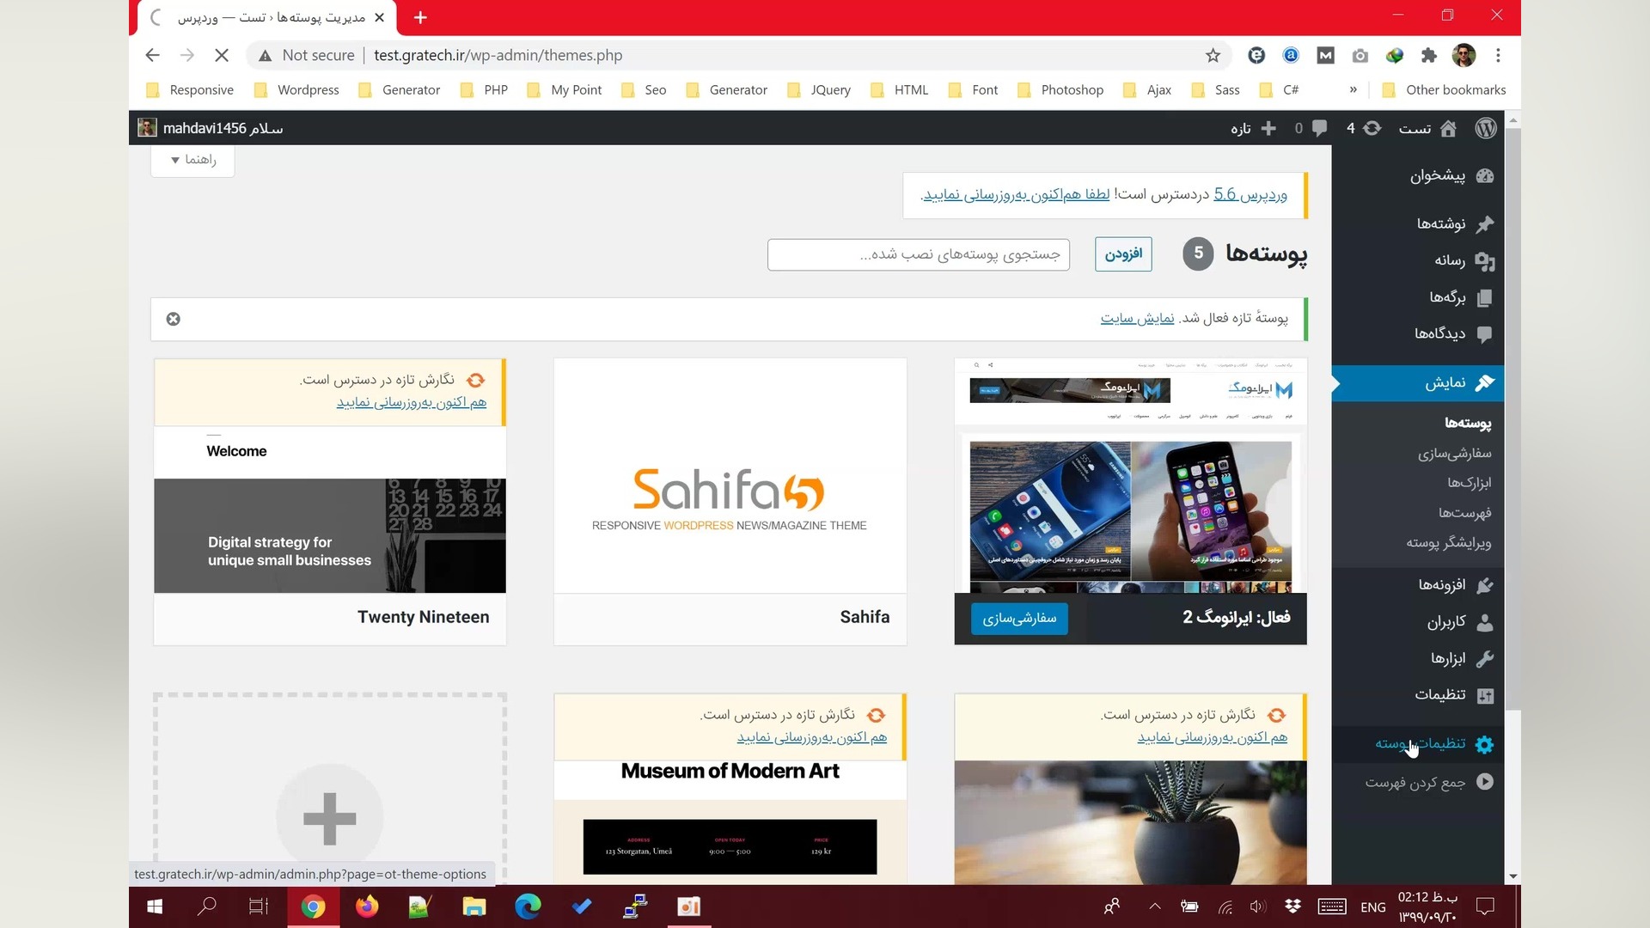Screen dimensions: 1650x928
Task: Open File Explorer from taskbar
Action: (x=474, y=907)
